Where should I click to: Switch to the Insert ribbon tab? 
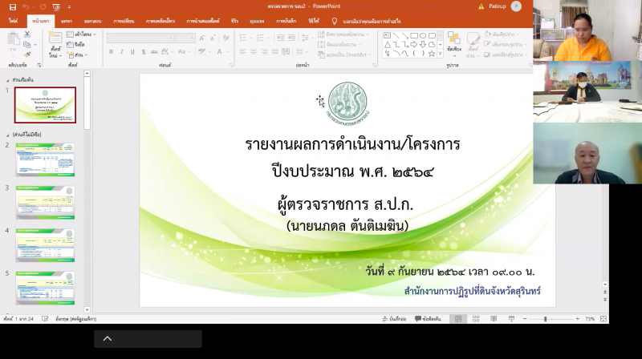click(x=67, y=21)
